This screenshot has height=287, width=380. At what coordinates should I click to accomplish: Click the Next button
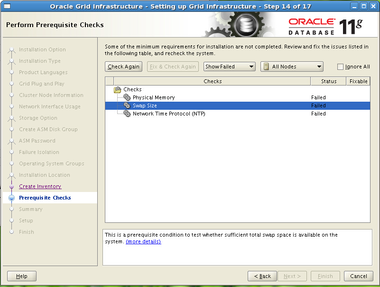click(292, 276)
